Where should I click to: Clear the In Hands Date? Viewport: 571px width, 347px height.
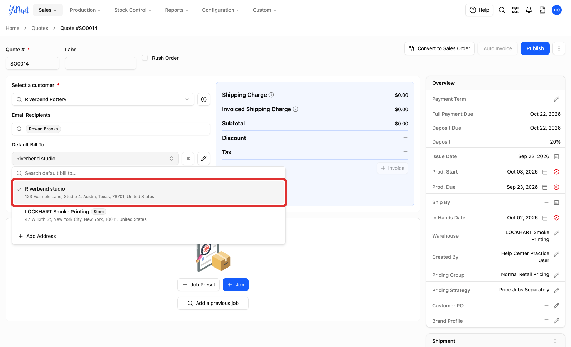pos(556,218)
